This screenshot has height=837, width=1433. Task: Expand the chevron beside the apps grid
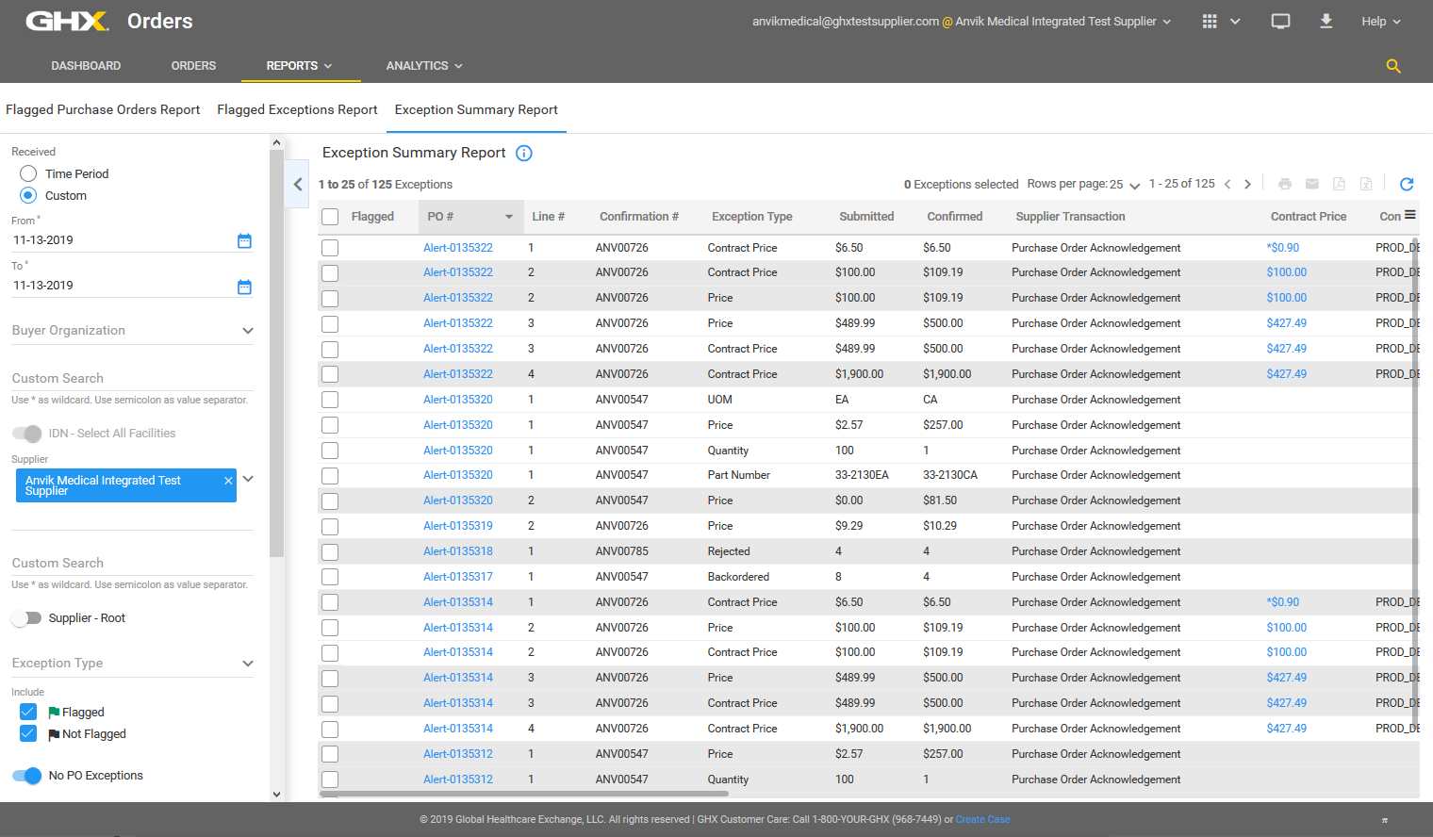(x=1235, y=22)
